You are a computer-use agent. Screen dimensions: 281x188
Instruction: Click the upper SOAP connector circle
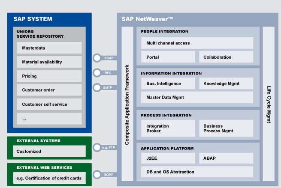[97, 58]
